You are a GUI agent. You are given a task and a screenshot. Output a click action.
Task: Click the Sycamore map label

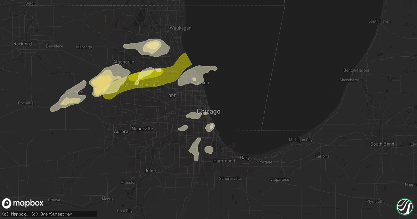click(x=75, y=92)
